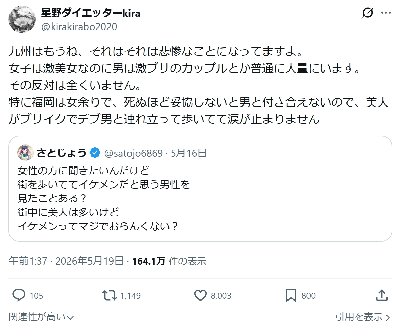Image resolution: width=397 pixels, height=329 pixels.
Task: Open the 関連性が高い sort dropdown
Action: pos(41,317)
